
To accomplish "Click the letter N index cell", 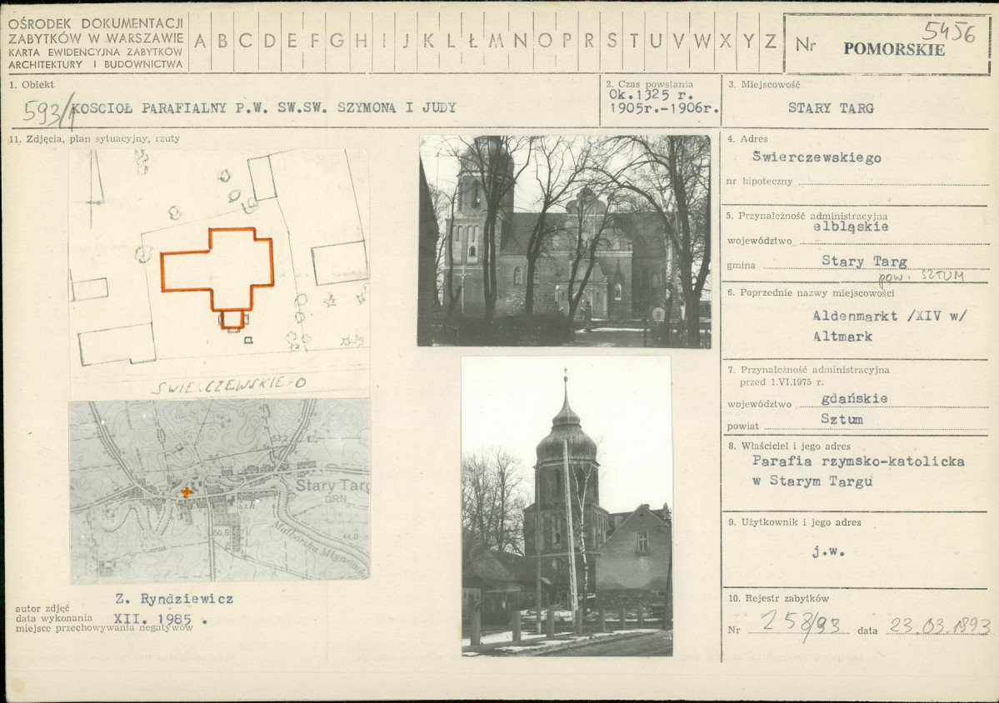I will click(x=521, y=42).
